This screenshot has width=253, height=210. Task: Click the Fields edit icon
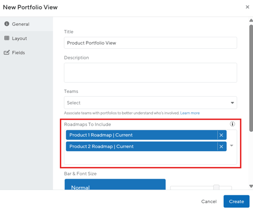click(x=7, y=52)
